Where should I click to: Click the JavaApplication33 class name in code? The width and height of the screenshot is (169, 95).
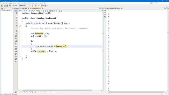pyautogui.click(x=46, y=18)
